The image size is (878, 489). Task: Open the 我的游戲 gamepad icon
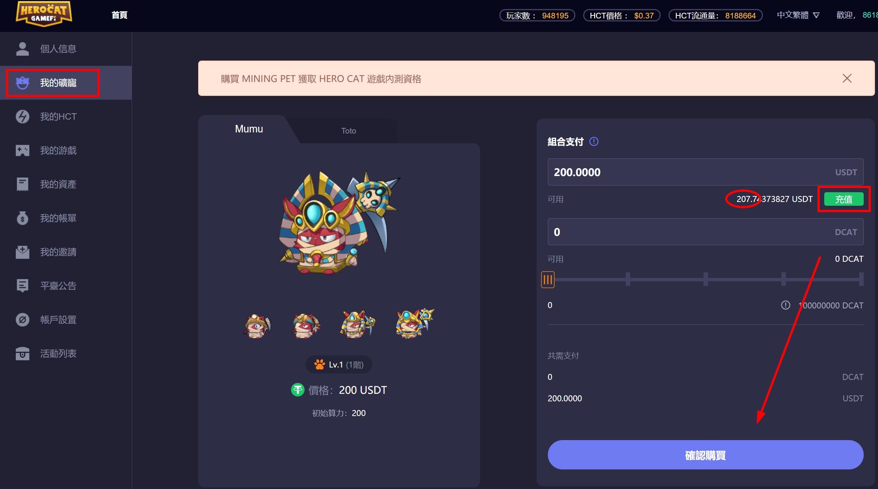click(x=23, y=150)
